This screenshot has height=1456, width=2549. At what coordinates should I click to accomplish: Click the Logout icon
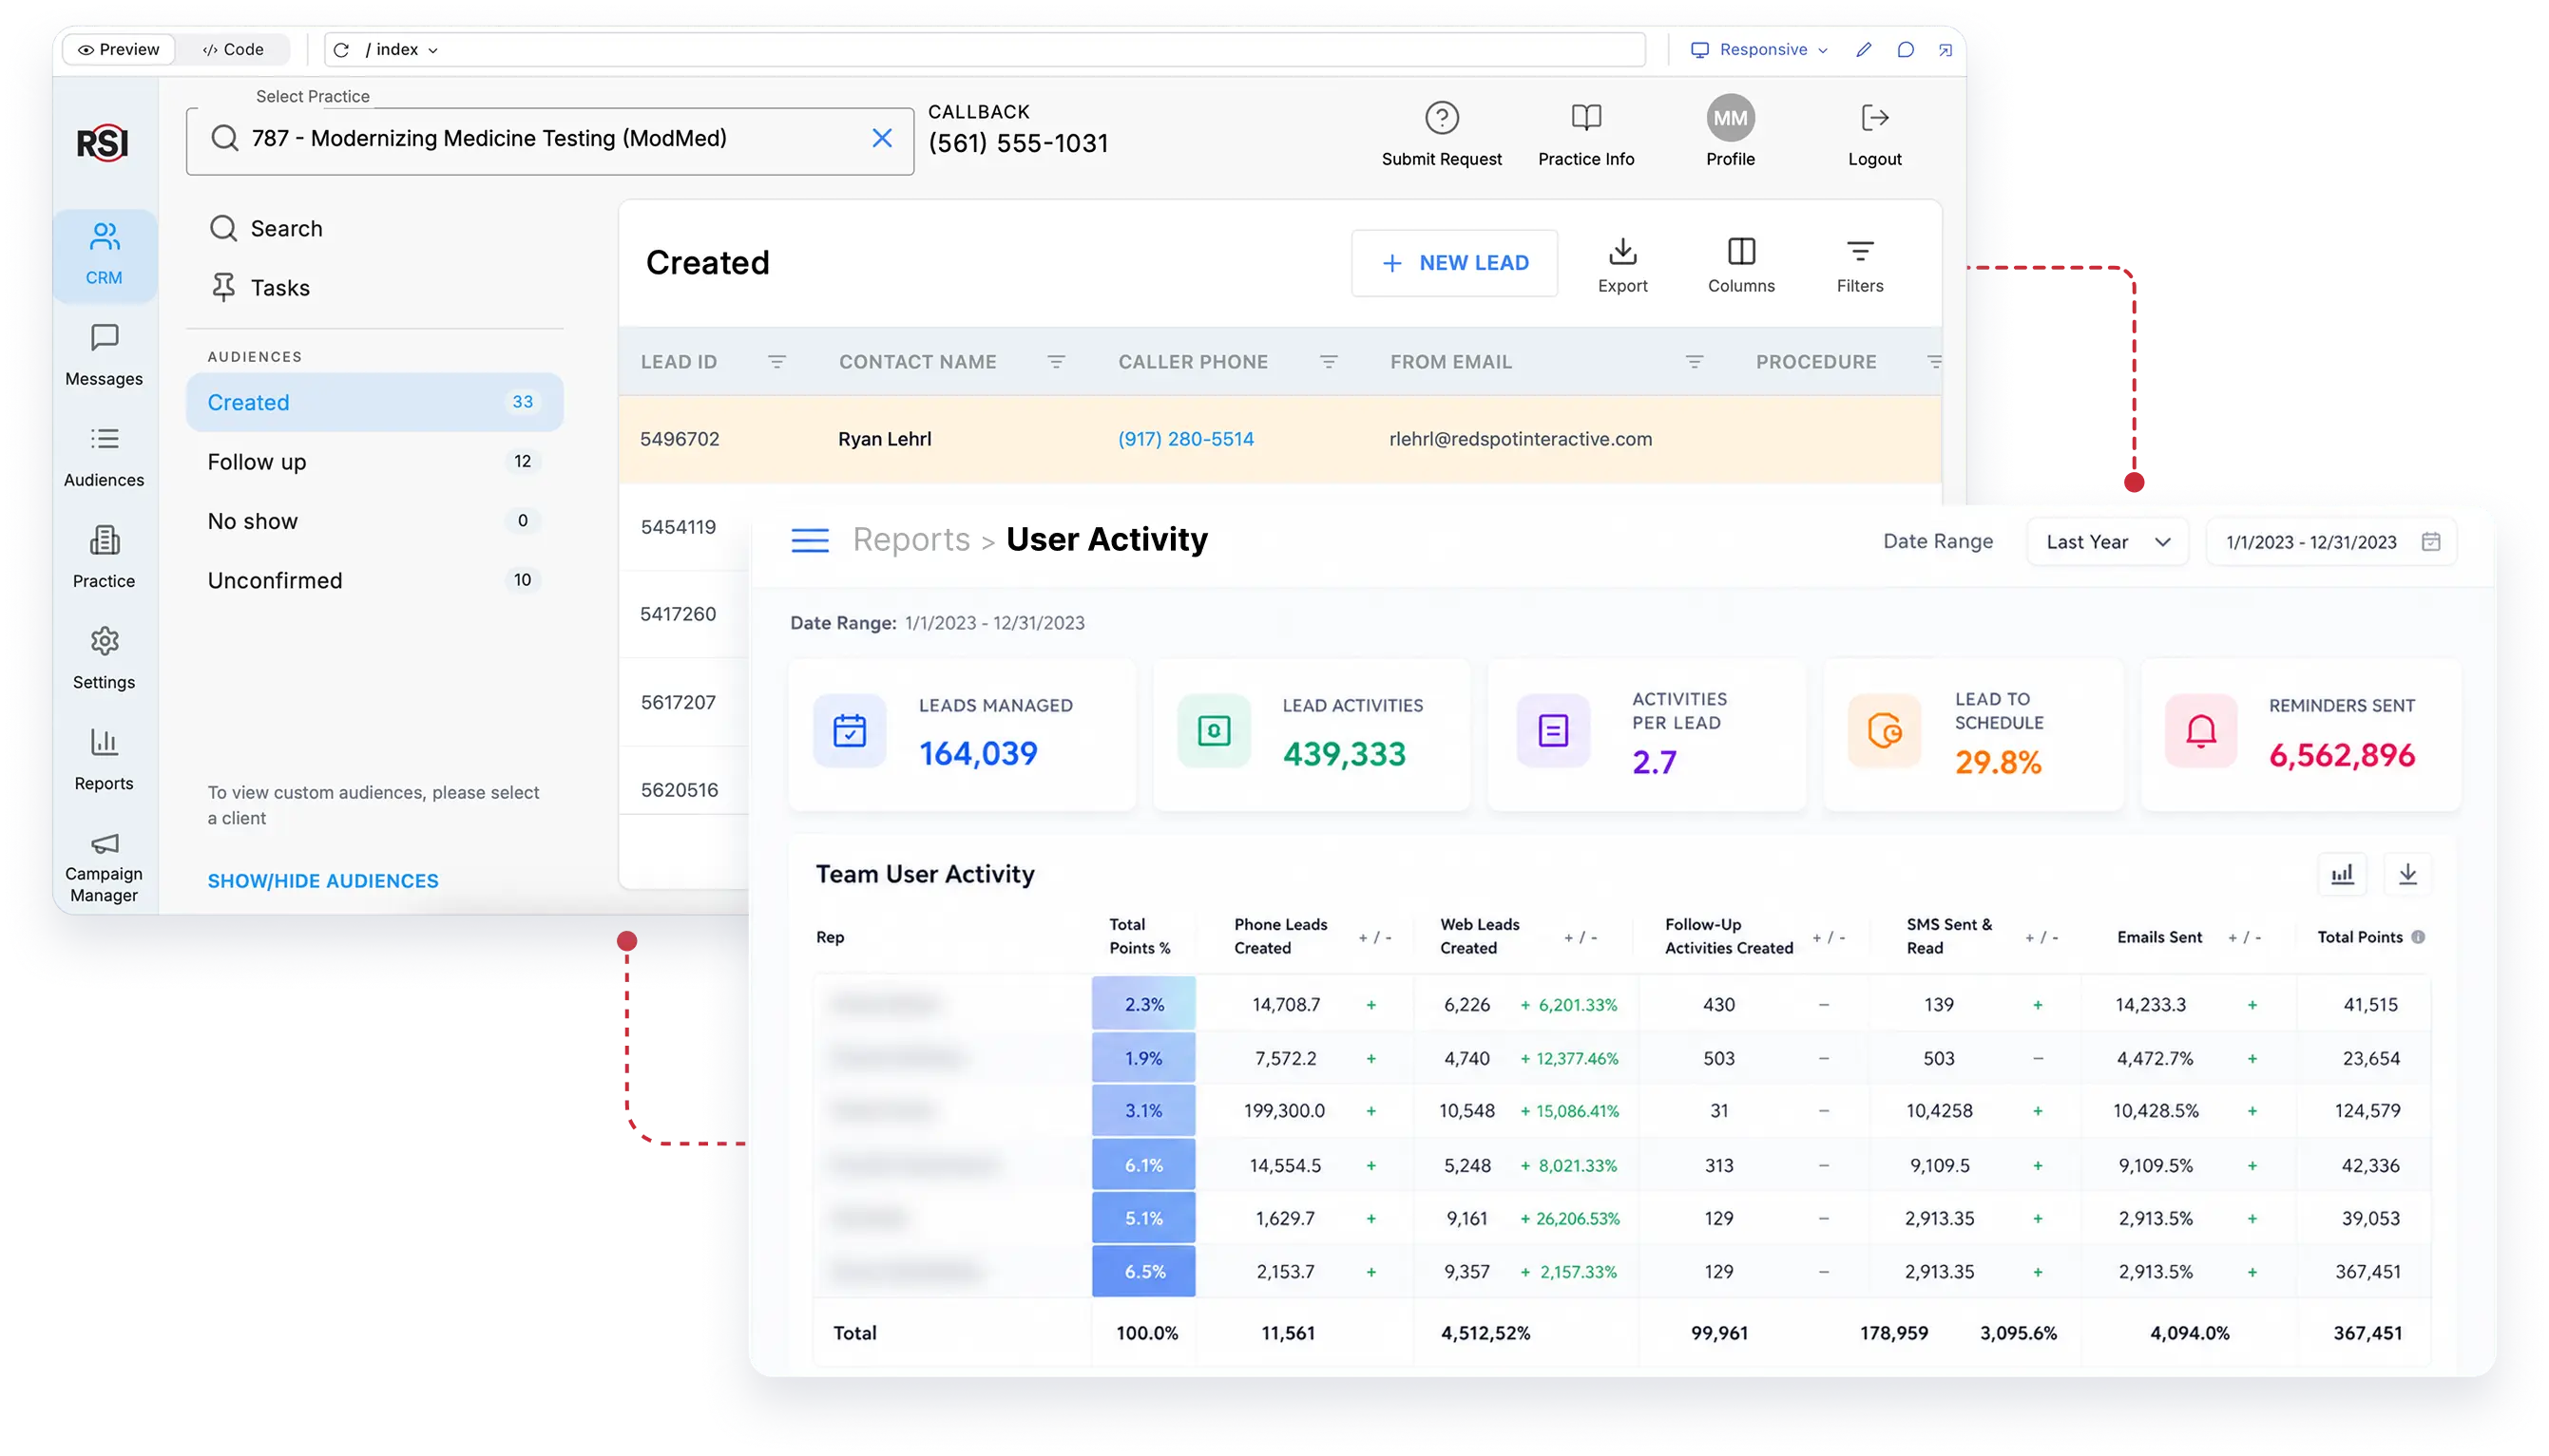[x=1874, y=118]
